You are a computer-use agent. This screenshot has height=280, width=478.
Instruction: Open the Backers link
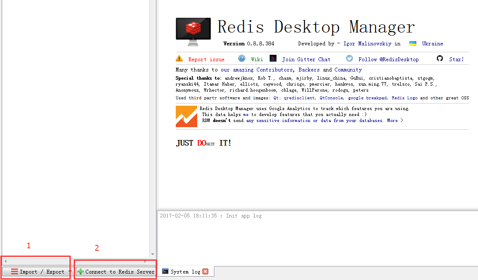pos(309,70)
